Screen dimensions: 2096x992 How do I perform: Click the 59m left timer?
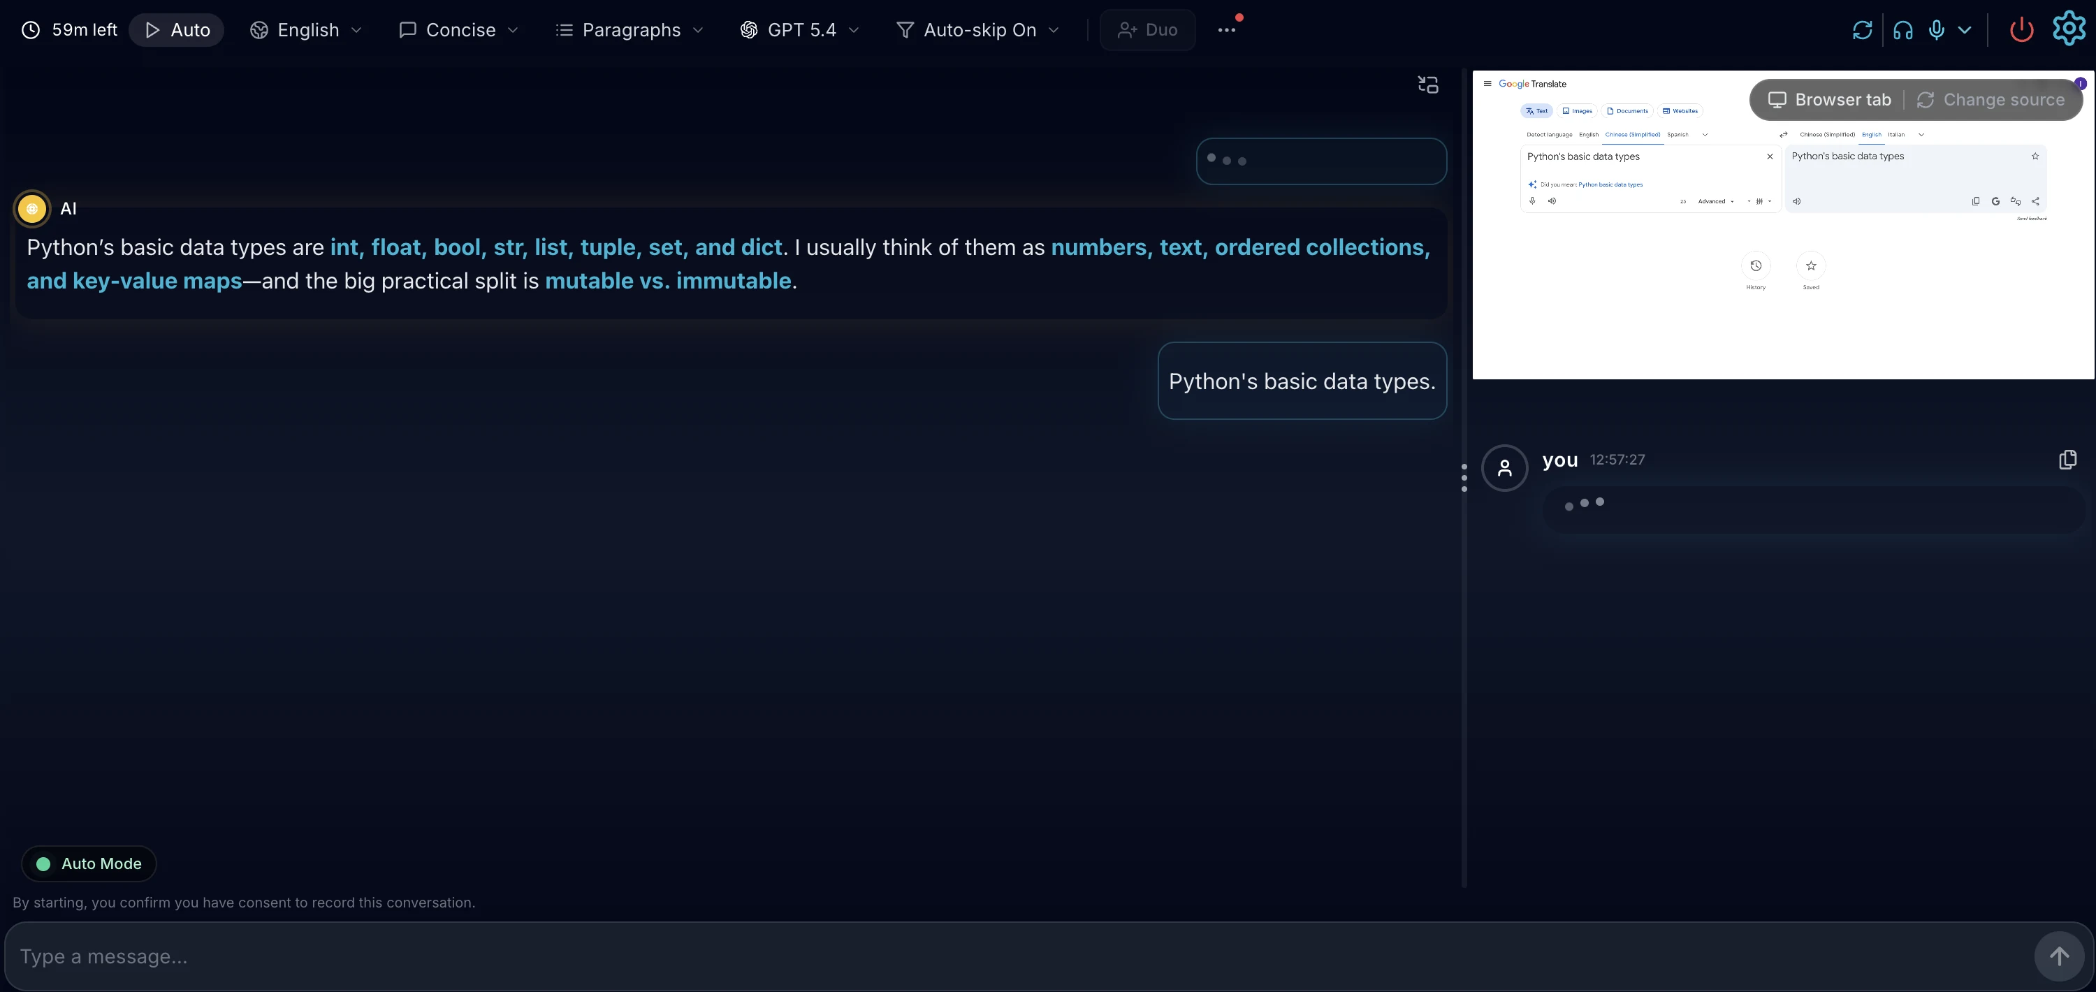coord(69,30)
